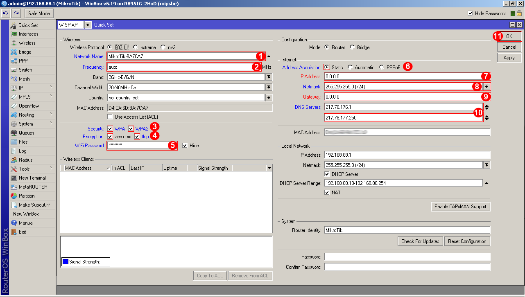The image size is (525, 297).
Task: Click the Apply button
Action: click(x=509, y=58)
